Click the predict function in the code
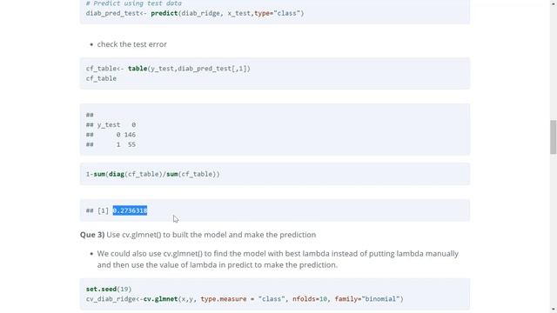This screenshot has height=313, width=557. (x=164, y=13)
